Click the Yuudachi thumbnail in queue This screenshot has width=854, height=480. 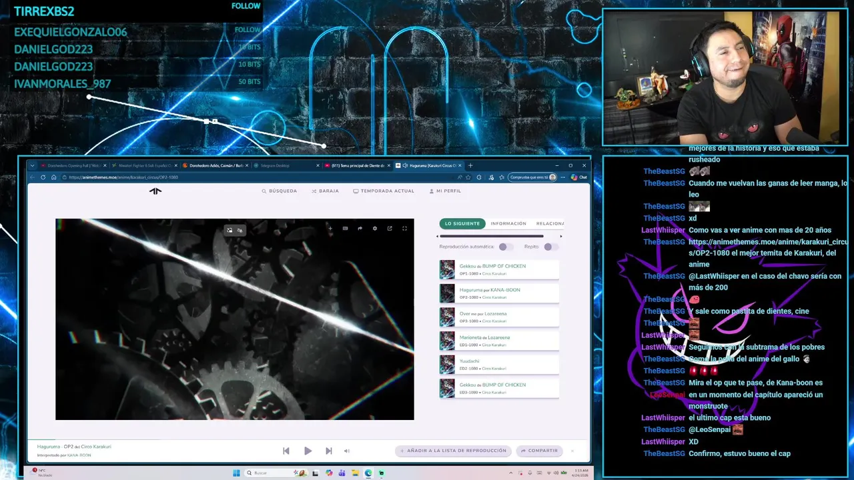[x=447, y=364]
